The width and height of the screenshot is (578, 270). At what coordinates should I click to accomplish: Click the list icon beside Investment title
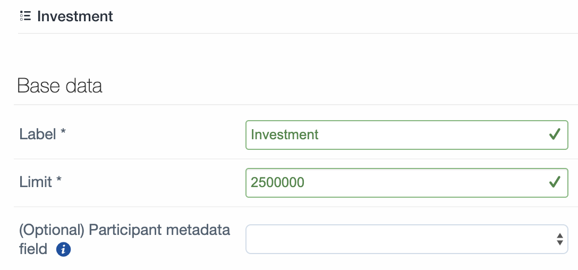tap(25, 16)
